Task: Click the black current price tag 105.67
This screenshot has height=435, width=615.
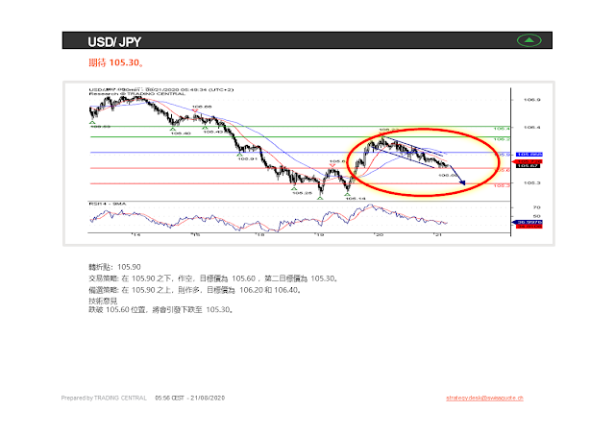Action: [529, 166]
